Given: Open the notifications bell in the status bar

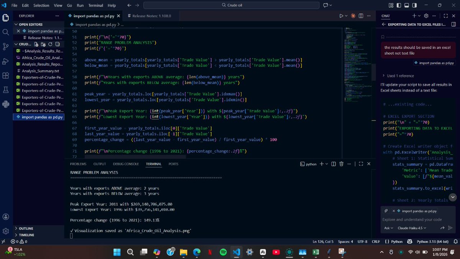Looking at the screenshot, I should pyautogui.click(x=455, y=241).
